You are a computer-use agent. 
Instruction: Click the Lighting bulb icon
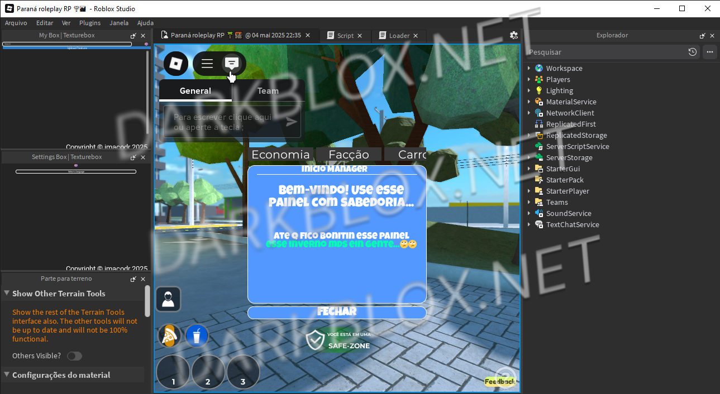tap(539, 90)
